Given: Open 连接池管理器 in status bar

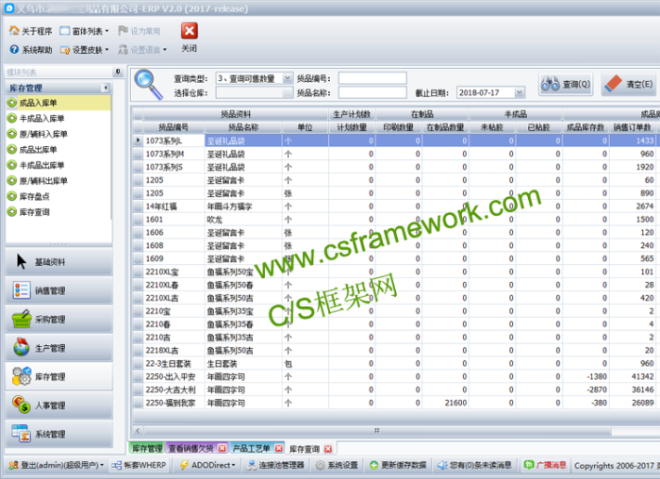Looking at the screenshot, I should pyautogui.click(x=274, y=465).
